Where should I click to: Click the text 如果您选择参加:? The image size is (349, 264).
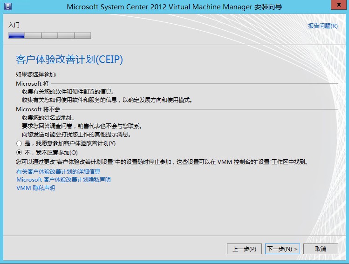point(36,74)
